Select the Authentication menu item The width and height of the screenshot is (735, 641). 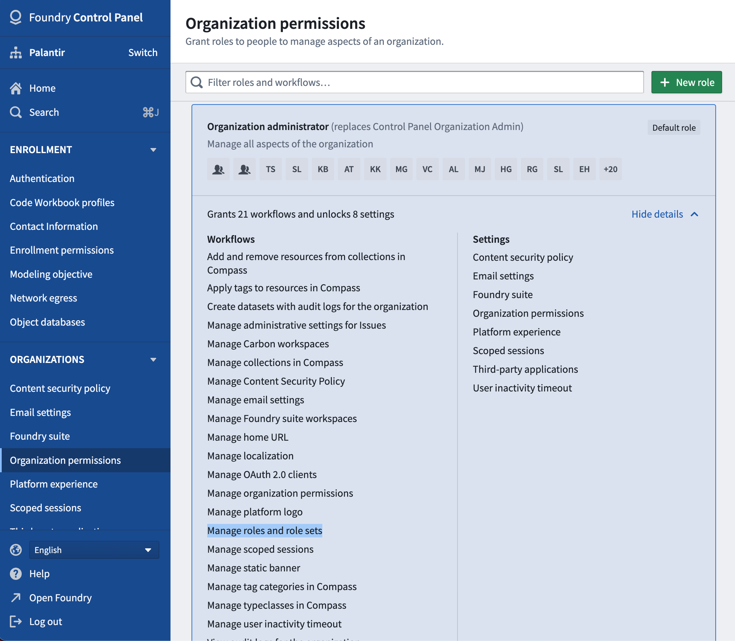pos(42,178)
